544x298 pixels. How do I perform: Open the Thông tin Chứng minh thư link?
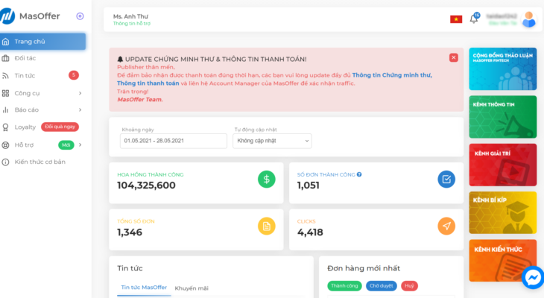pos(392,75)
